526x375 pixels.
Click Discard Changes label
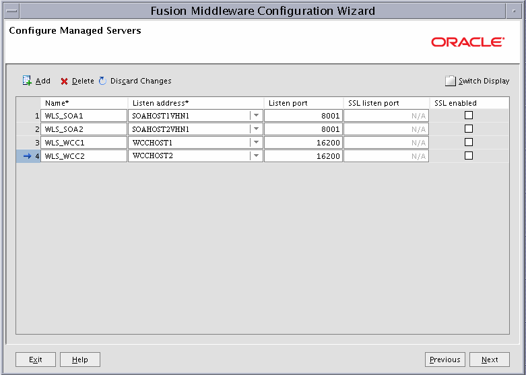point(141,81)
